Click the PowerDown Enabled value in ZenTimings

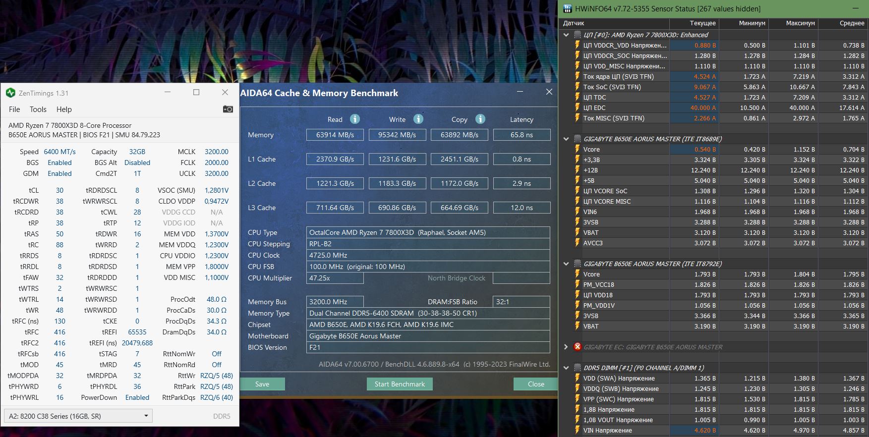tap(137, 397)
